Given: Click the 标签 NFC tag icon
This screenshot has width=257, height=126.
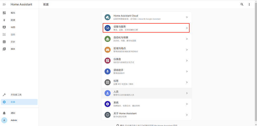Looking at the screenshot, I should (108, 82).
